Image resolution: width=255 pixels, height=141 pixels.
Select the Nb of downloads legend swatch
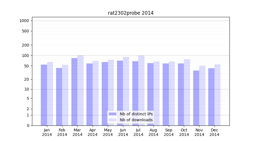pos(112,120)
